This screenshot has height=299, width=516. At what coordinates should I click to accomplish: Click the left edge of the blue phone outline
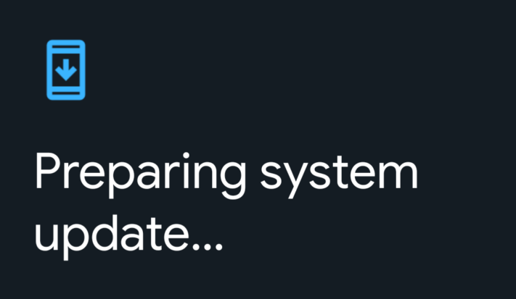(x=49, y=70)
